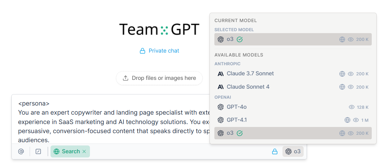
Task: Click the Team-GPT logo
Action: pos(159,29)
